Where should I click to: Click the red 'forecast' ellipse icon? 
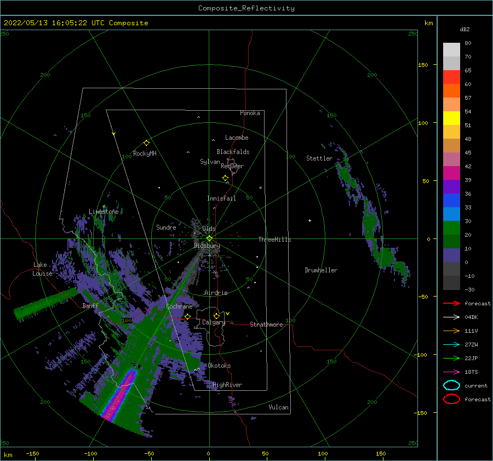(x=451, y=399)
